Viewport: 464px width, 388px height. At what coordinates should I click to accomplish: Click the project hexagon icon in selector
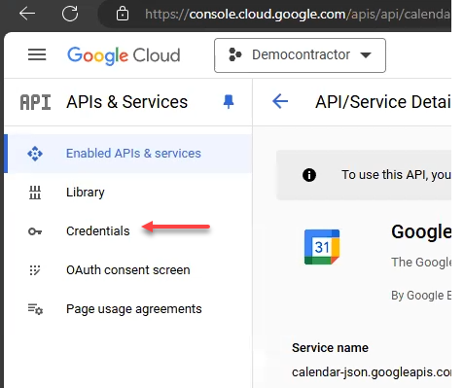tap(235, 54)
